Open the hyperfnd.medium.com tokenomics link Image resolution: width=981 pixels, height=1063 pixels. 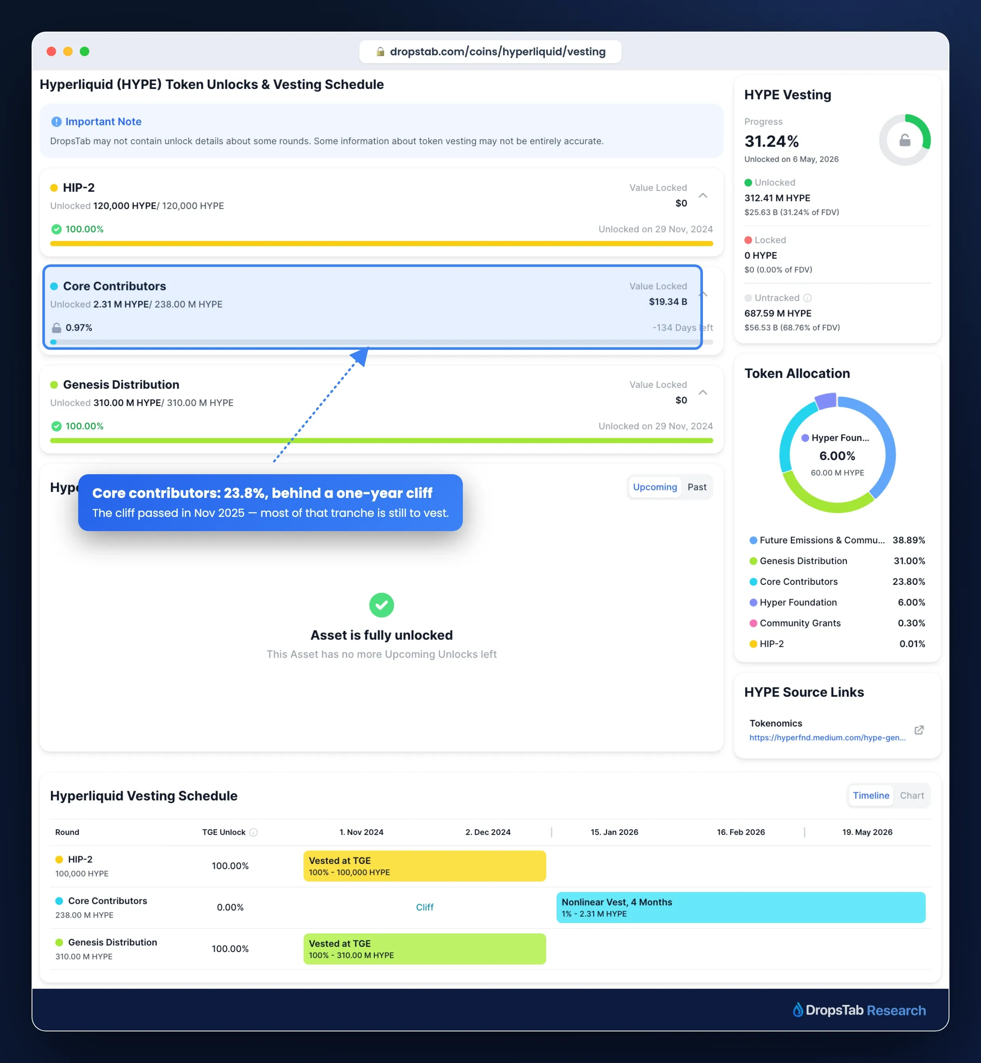(827, 737)
